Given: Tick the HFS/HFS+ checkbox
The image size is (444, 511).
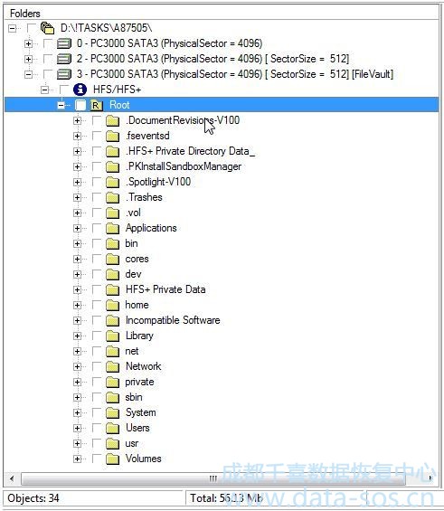Looking at the screenshot, I should pos(64,90).
